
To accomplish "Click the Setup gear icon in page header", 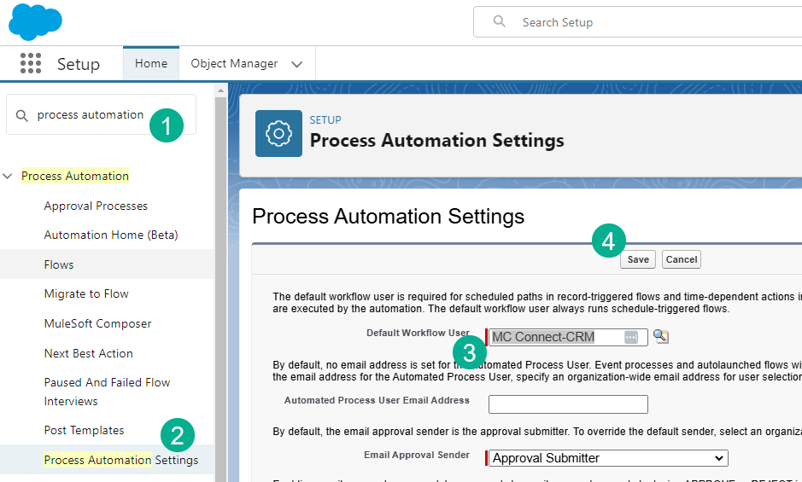I will 278,133.
